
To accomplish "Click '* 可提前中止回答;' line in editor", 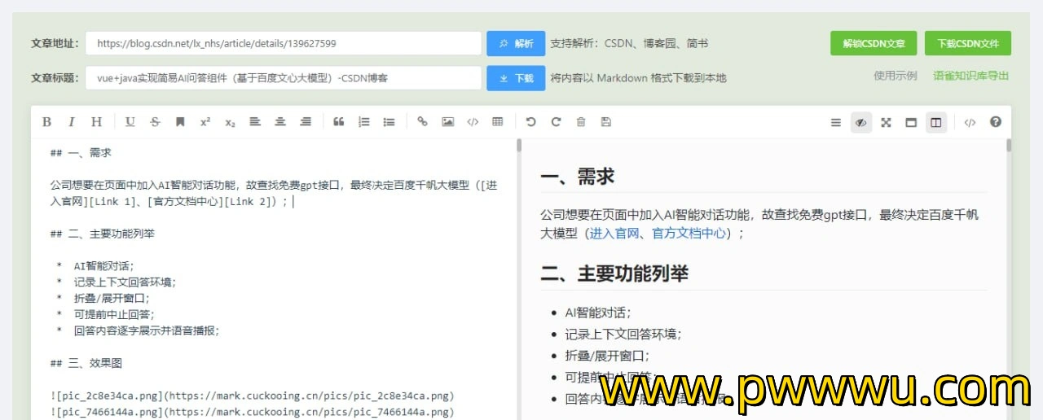I will click(x=105, y=314).
